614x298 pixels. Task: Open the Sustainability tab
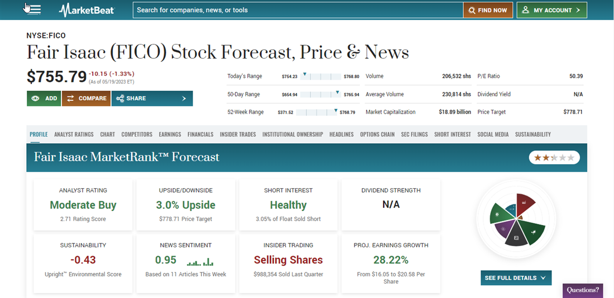(x=533, y=134)
